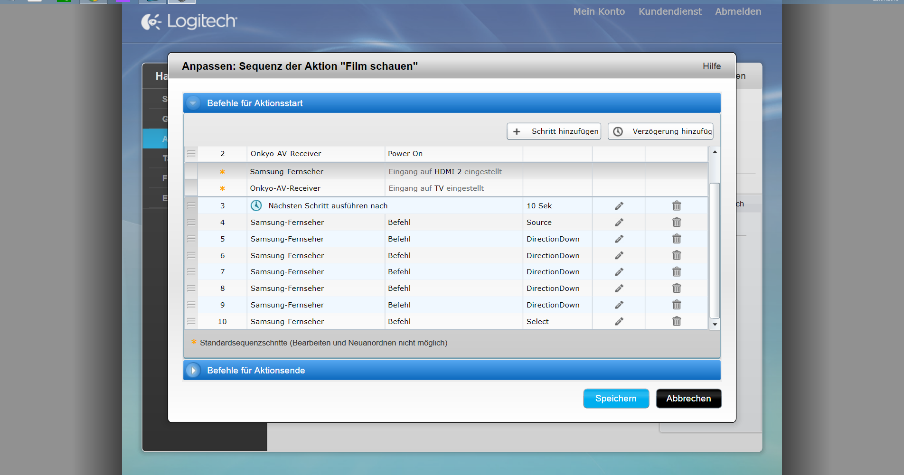Screen dimensions: 904x475
Task: Edit the Select command in step 10
Action: point(619,321)
